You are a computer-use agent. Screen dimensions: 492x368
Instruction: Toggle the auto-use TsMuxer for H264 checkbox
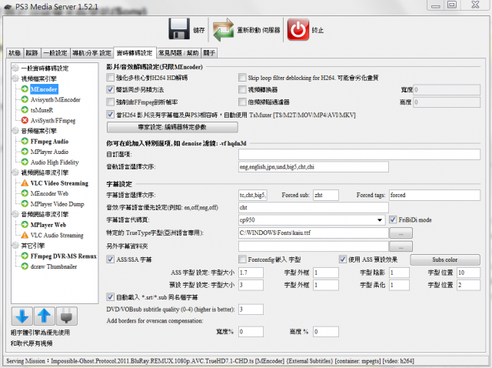110,115
